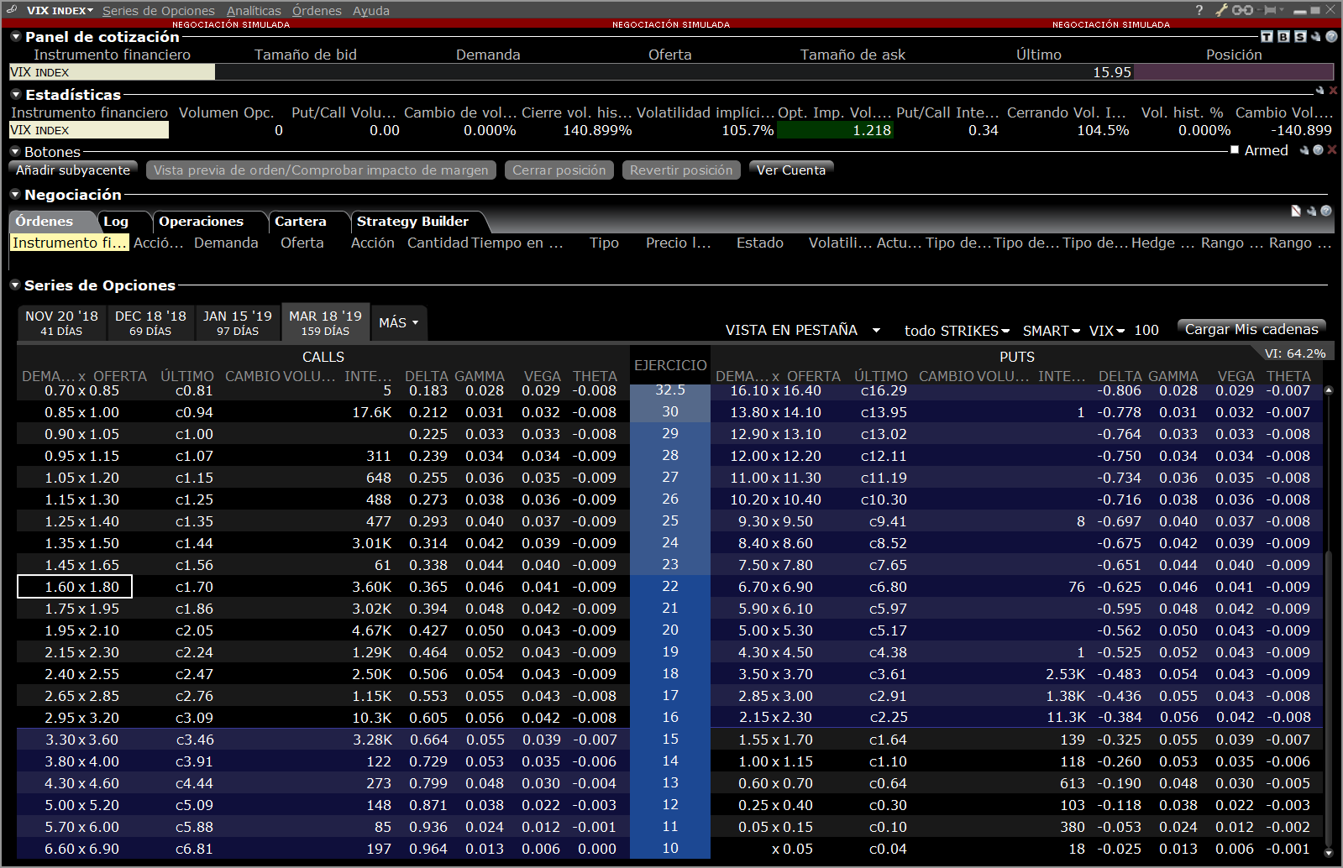Screen dimensions: 1343x868
Task: Collapse the Estadísticas section
Action: pyautogui.click(x=16, y=94)
